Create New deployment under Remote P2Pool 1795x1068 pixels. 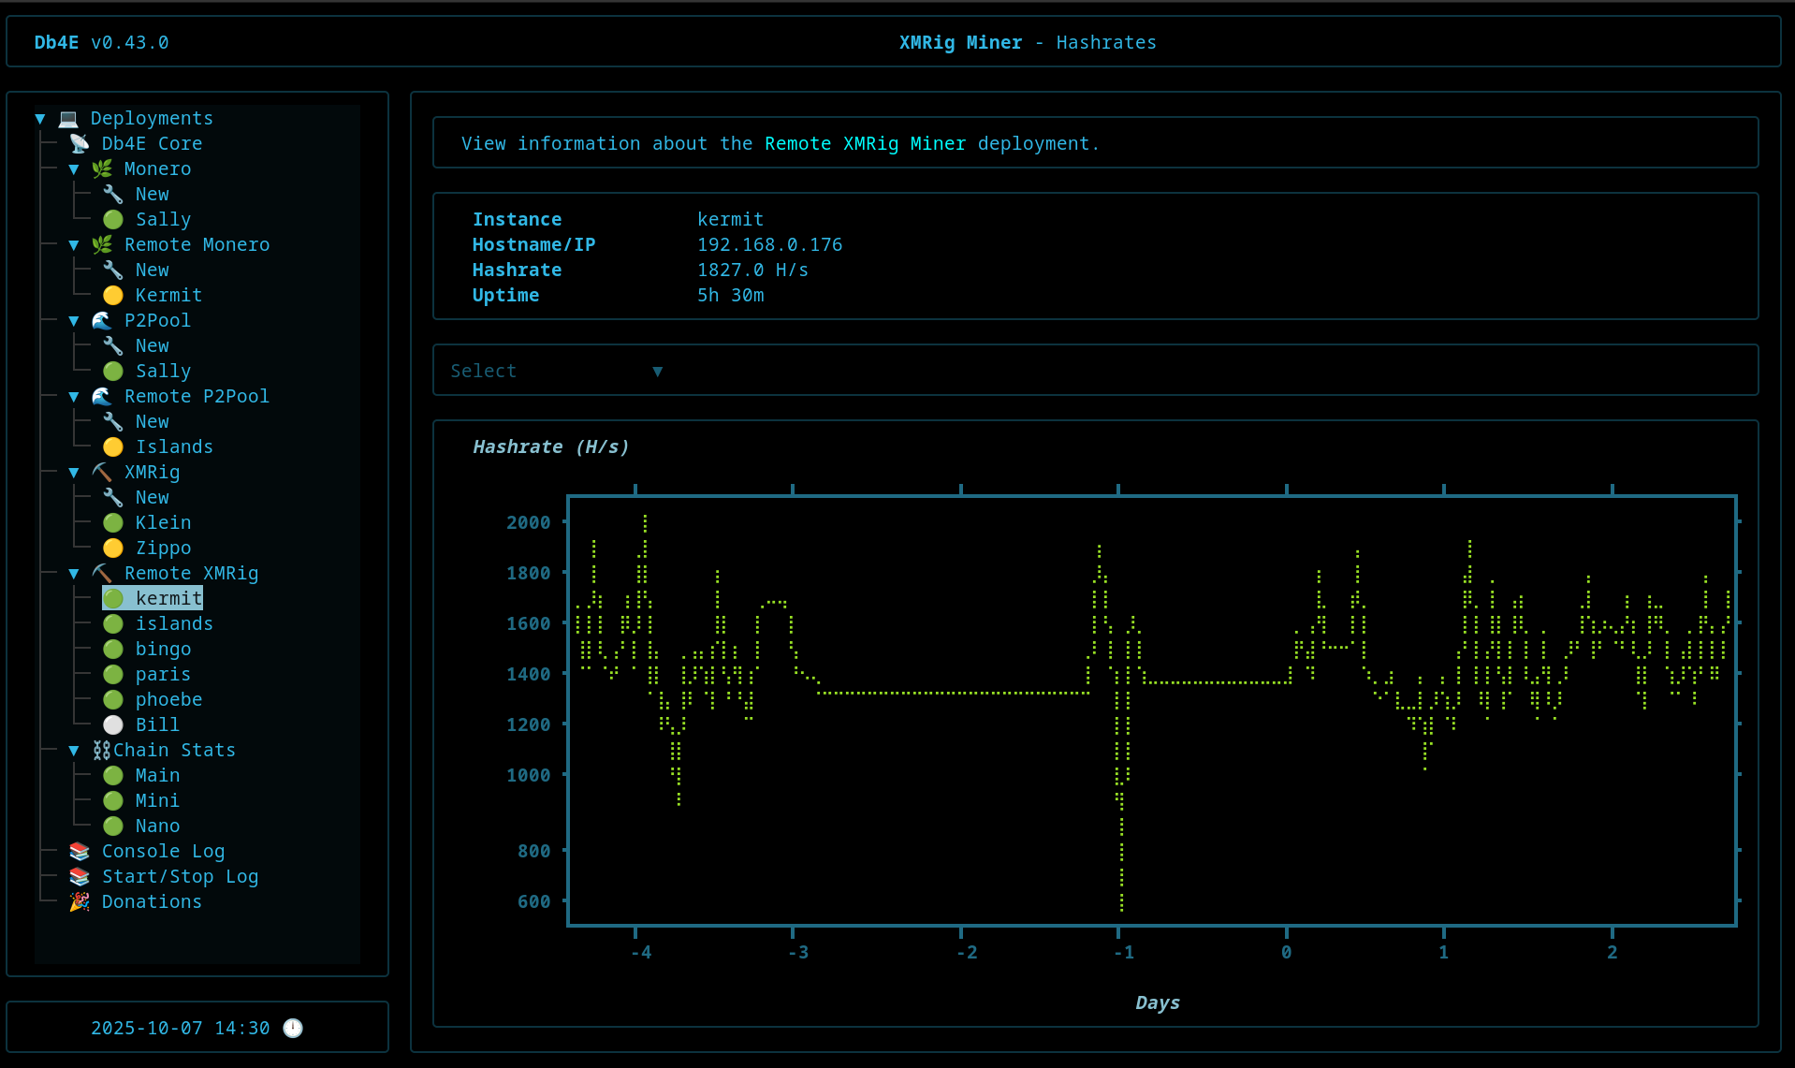point(152,421)
